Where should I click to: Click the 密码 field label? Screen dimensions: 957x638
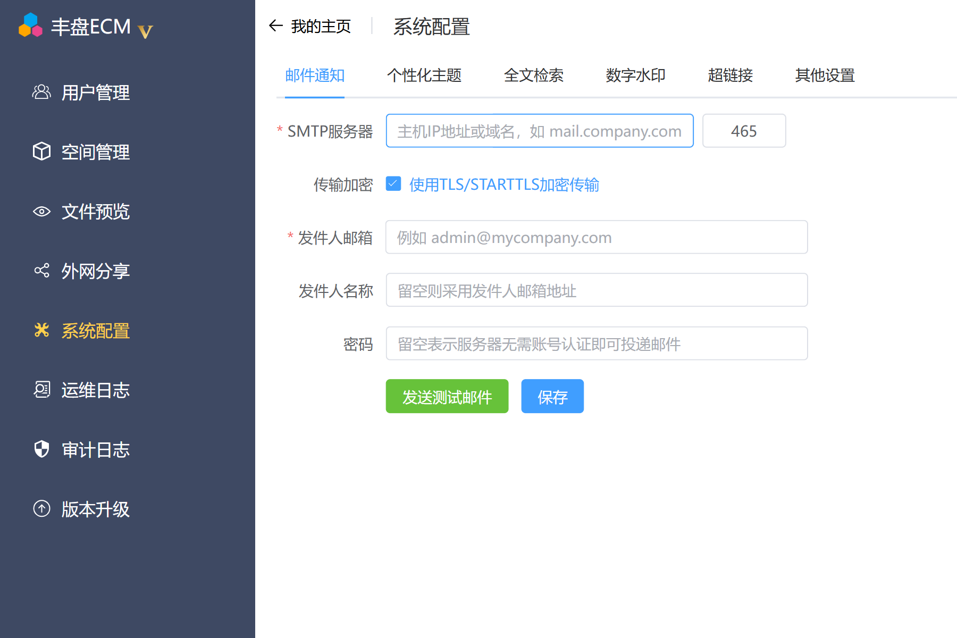click(x=358, y=344)
